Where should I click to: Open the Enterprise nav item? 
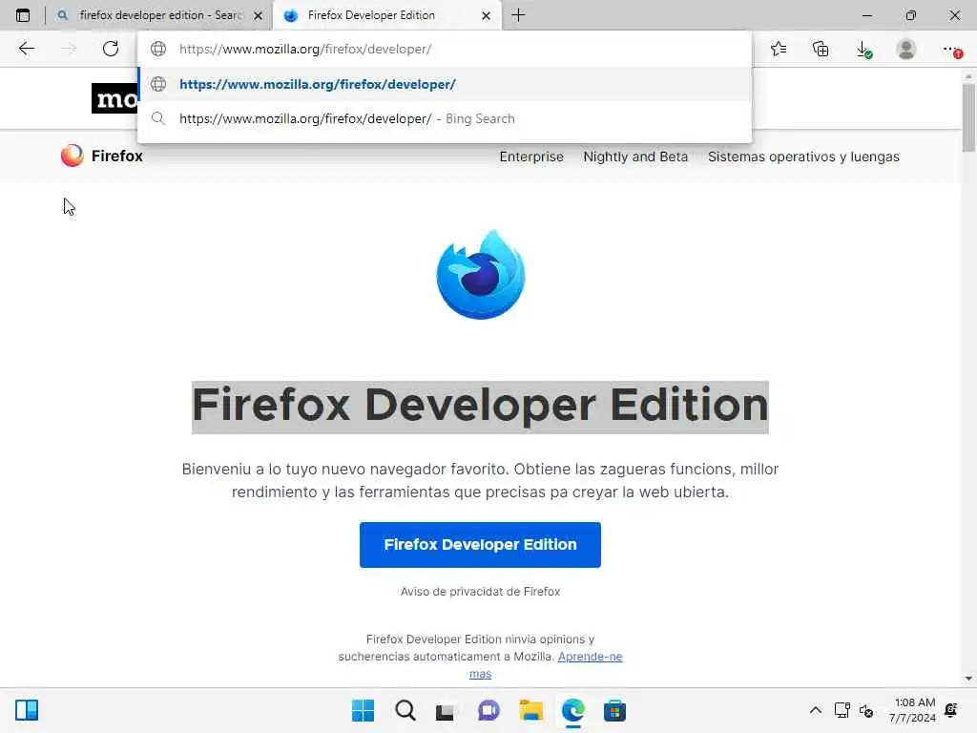click(x=530, y=157)
